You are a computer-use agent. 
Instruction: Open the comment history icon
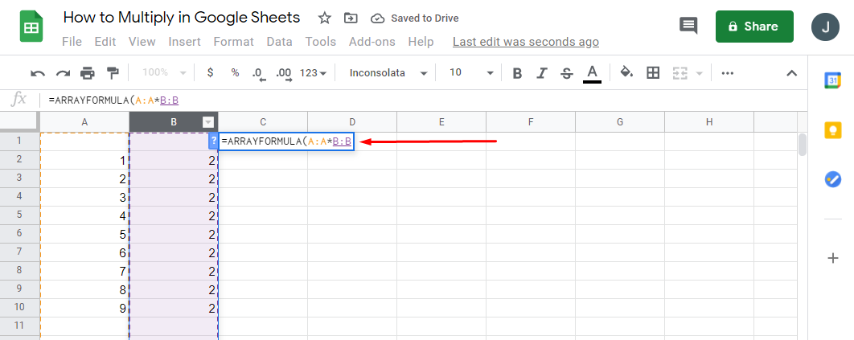(688, 26)
